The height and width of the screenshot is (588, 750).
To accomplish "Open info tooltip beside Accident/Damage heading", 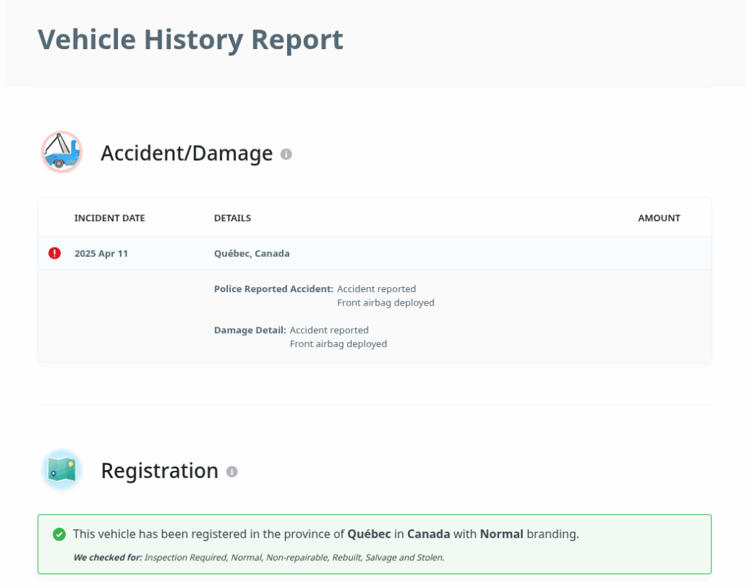I will (x=286, y=154).
